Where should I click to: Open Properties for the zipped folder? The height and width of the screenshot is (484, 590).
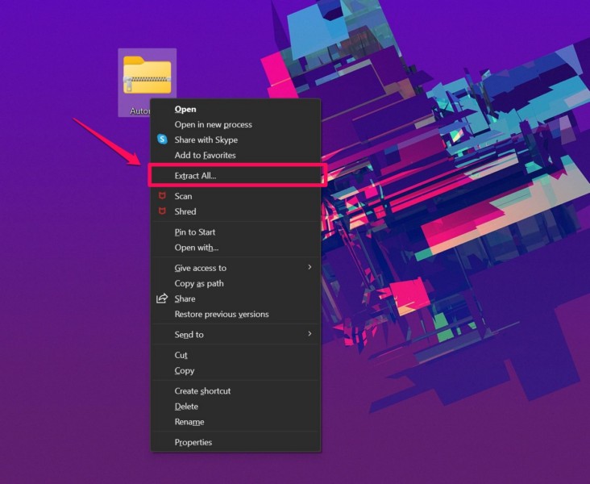tap(193, 442)
